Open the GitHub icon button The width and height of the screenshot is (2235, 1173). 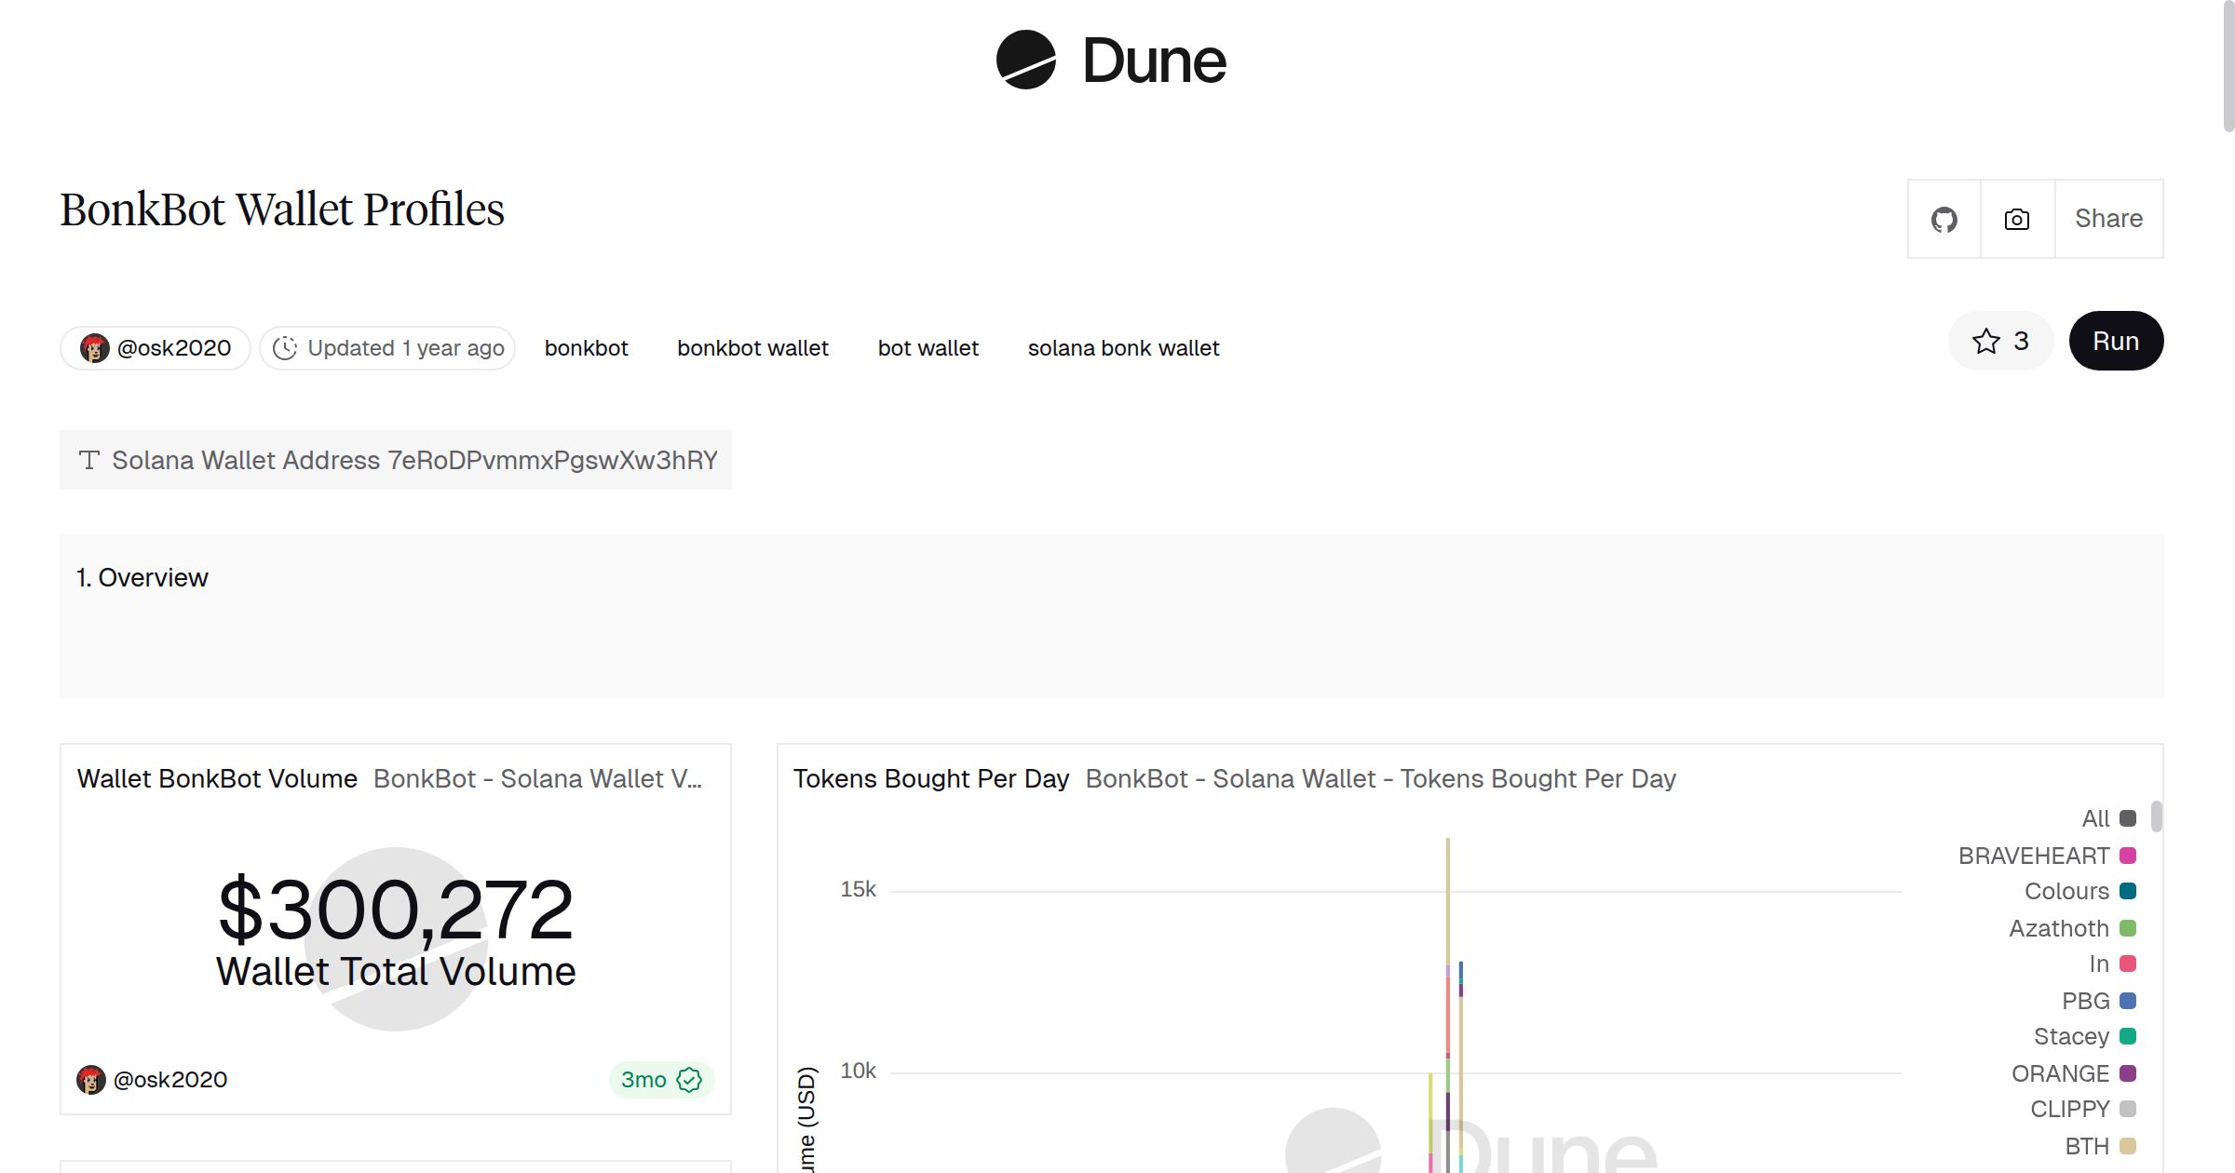[1944, 219]
